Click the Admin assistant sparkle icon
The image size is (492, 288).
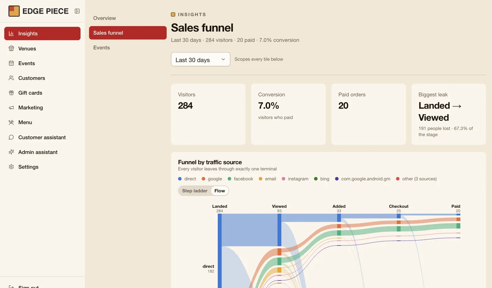coord(11,152)
